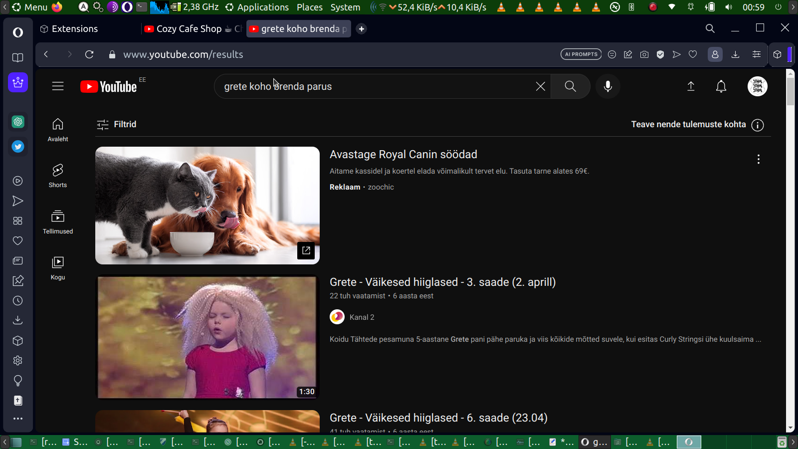The width and height of the screenshot is (798, 449).
Task: Open the system Menu button
Action: tap(29, 7)
